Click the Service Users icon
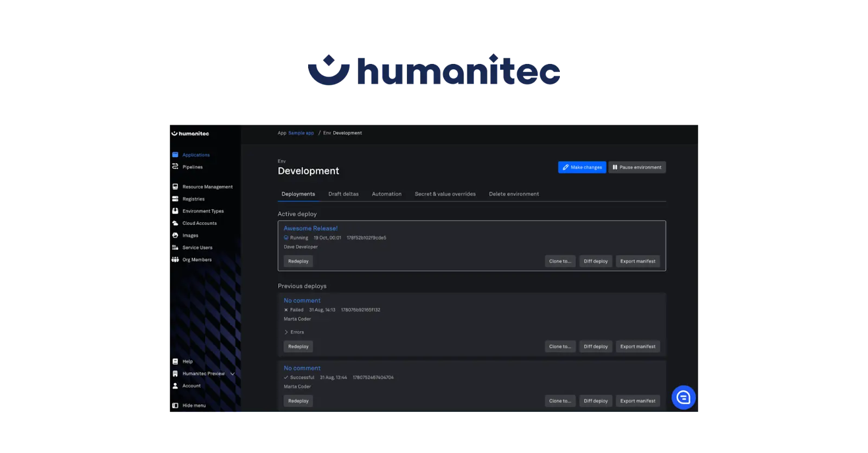 pyautogui.click(x=175, y=248)
